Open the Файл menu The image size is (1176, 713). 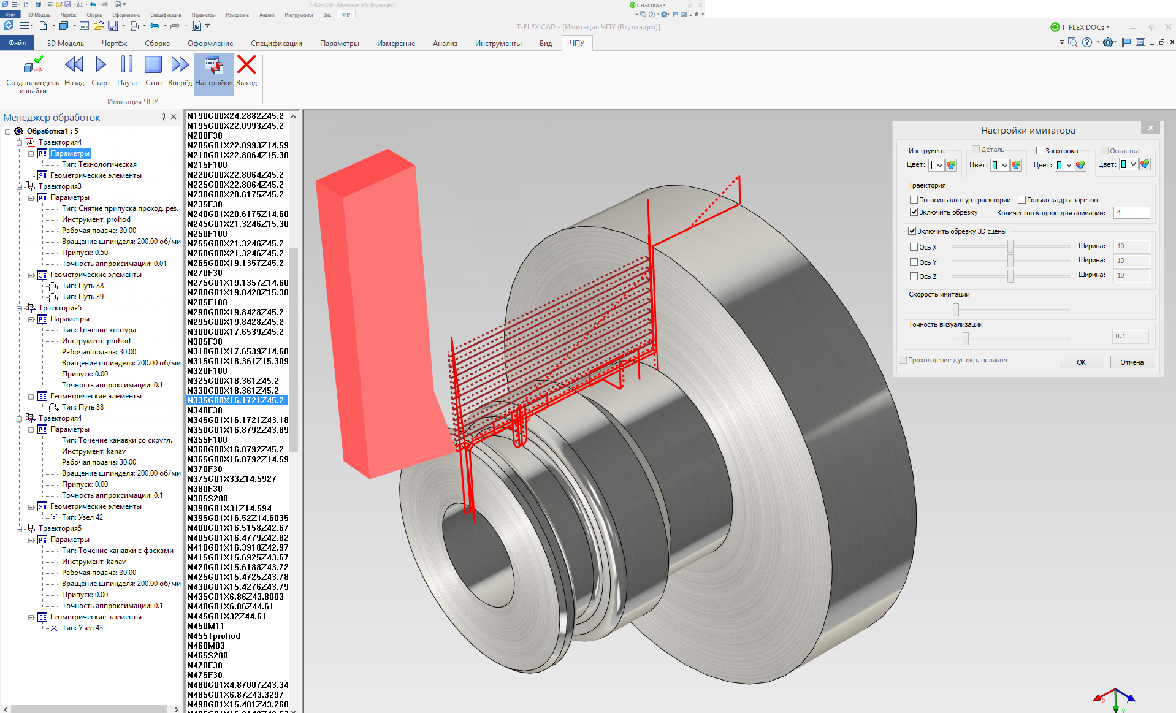coord(17,43)
